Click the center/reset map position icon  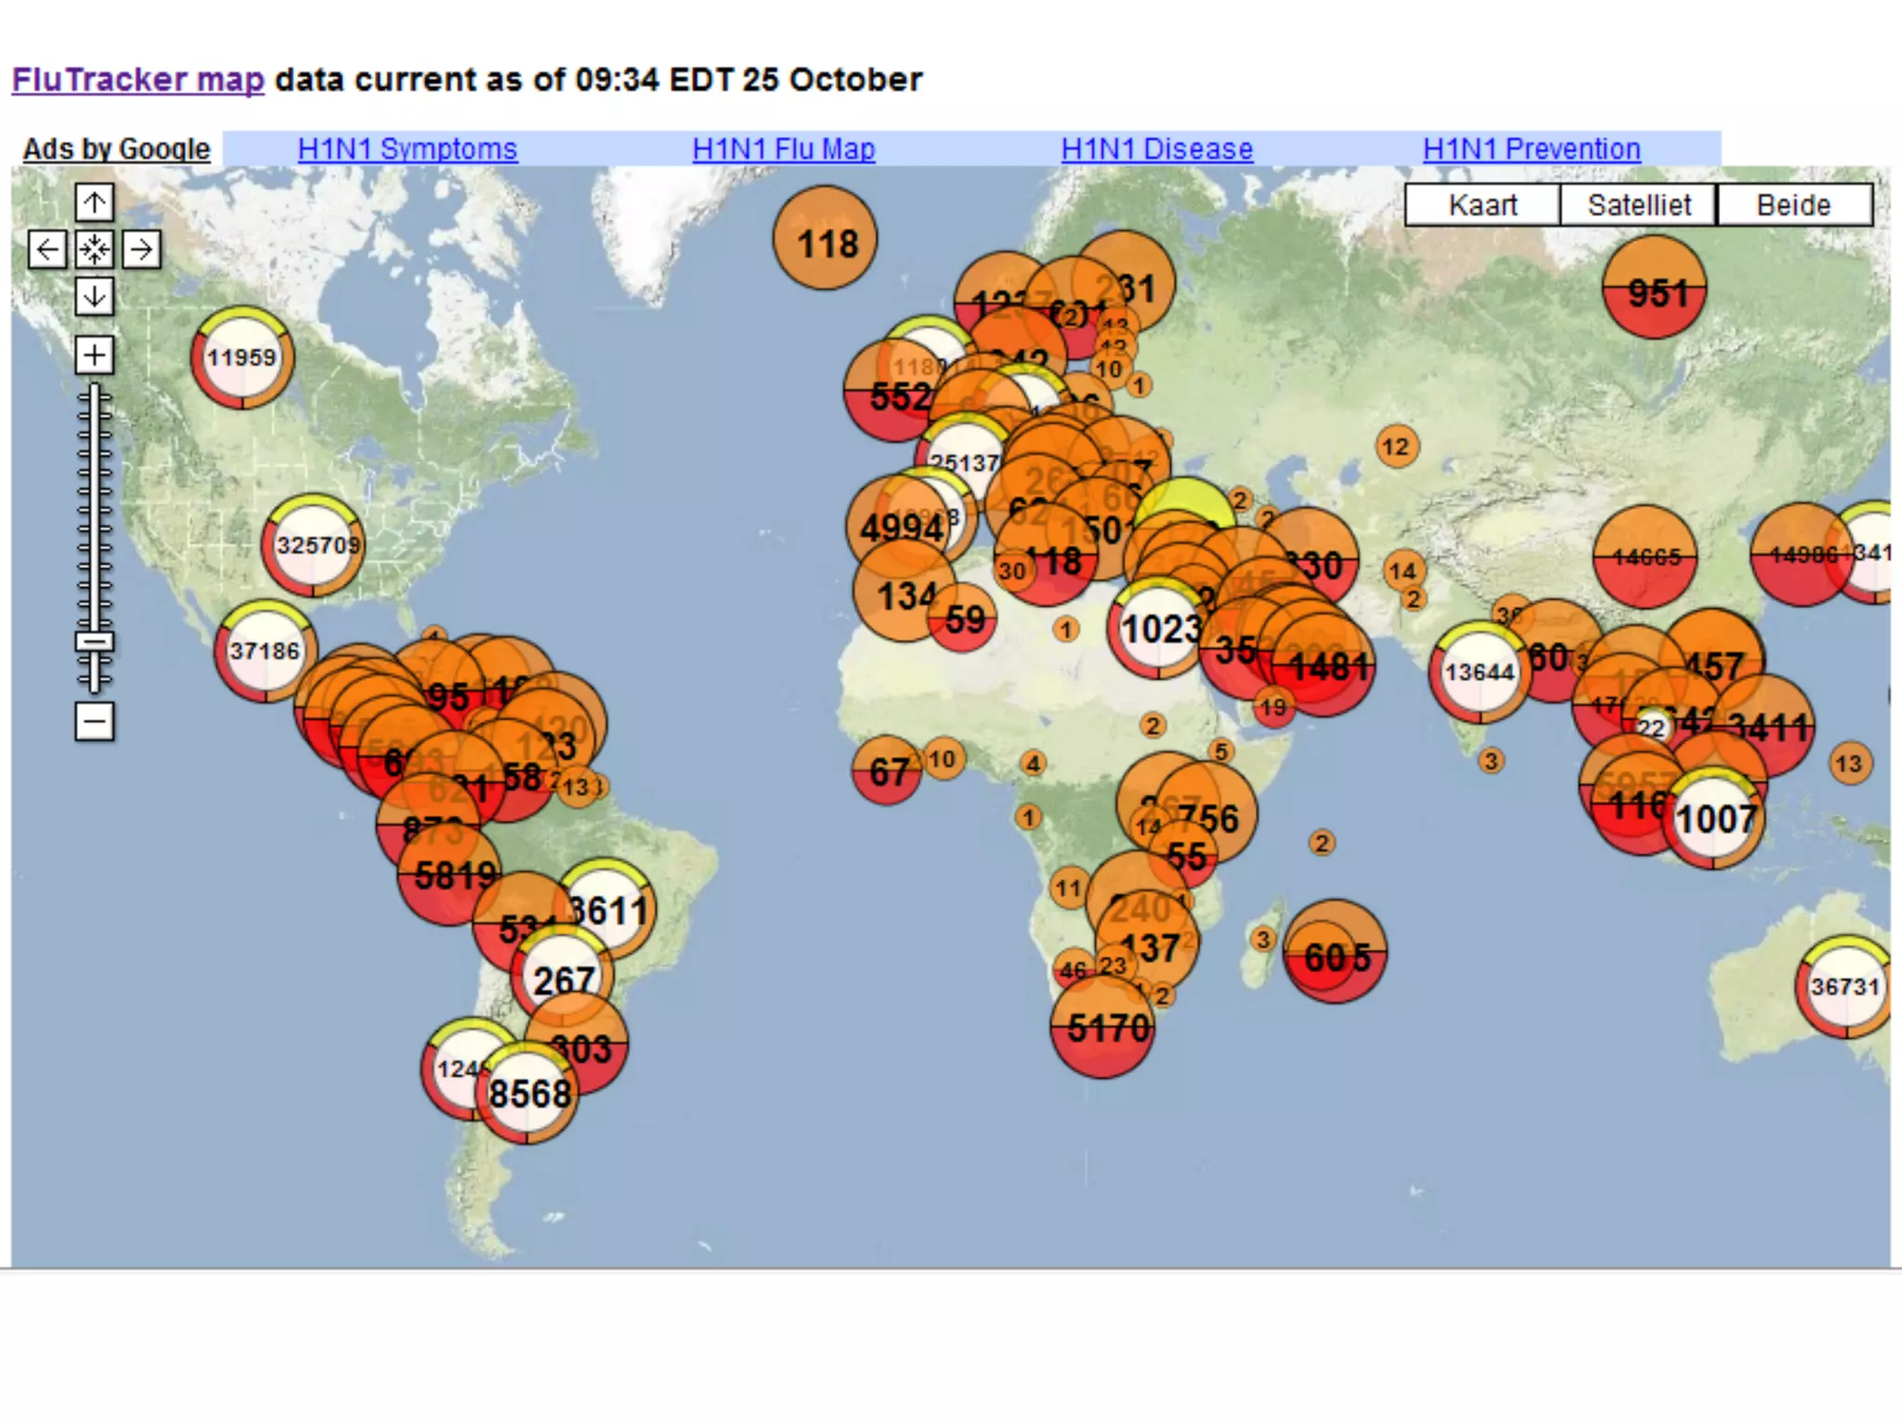[x=94, y=249]
